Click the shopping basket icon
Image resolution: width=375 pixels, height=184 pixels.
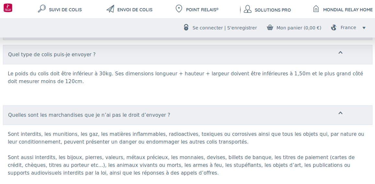point(270,27)
